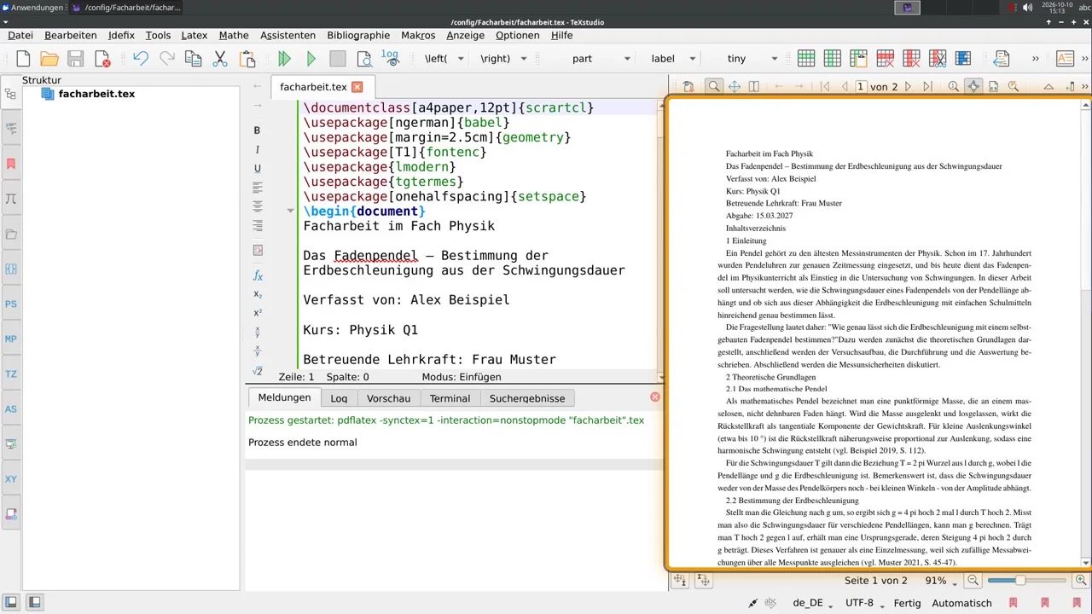Zoom in PDF with plus magnifier button
Image resolution: width=1092 pixels, height=614 pixels.
[1081, 581]
